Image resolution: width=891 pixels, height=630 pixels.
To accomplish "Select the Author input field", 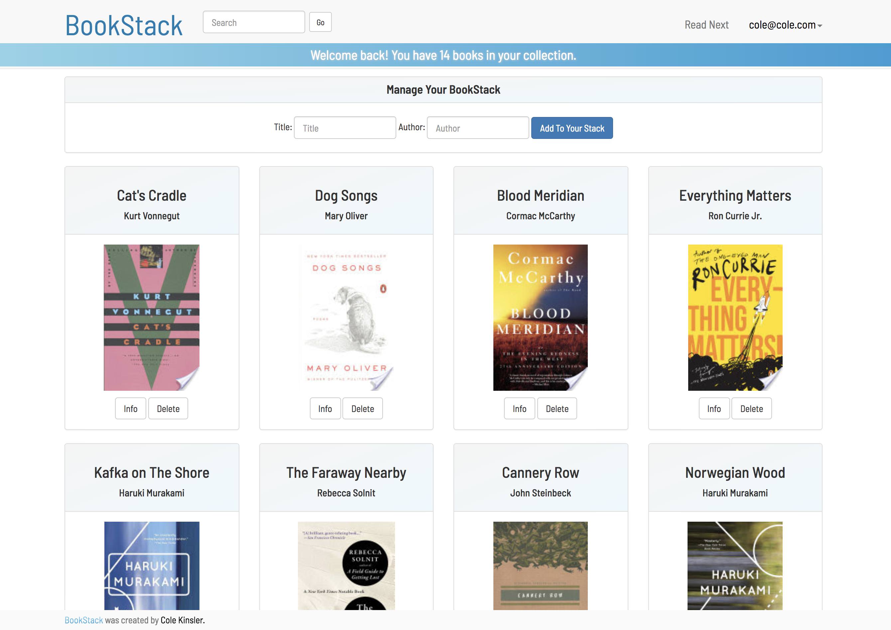I will (478, 128).
